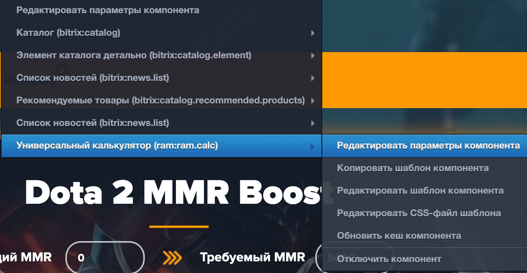Choose 'Копировать шаблон компонента' option
The image size is (527, 273).
point(425,168)
